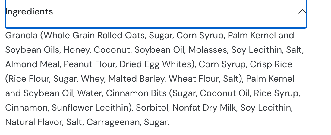331x135 pixels.
Task: Collapse the Ingredients section using the chevron
Action: [302, 11]
